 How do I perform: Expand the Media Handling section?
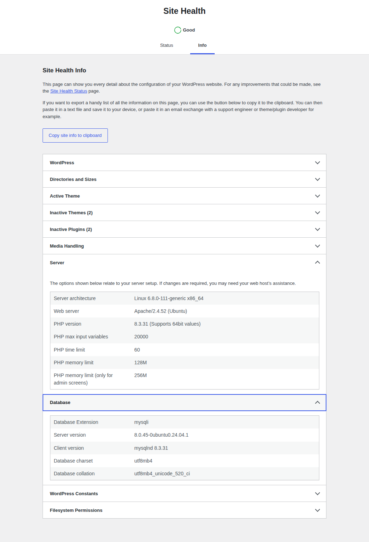(184, 246)
